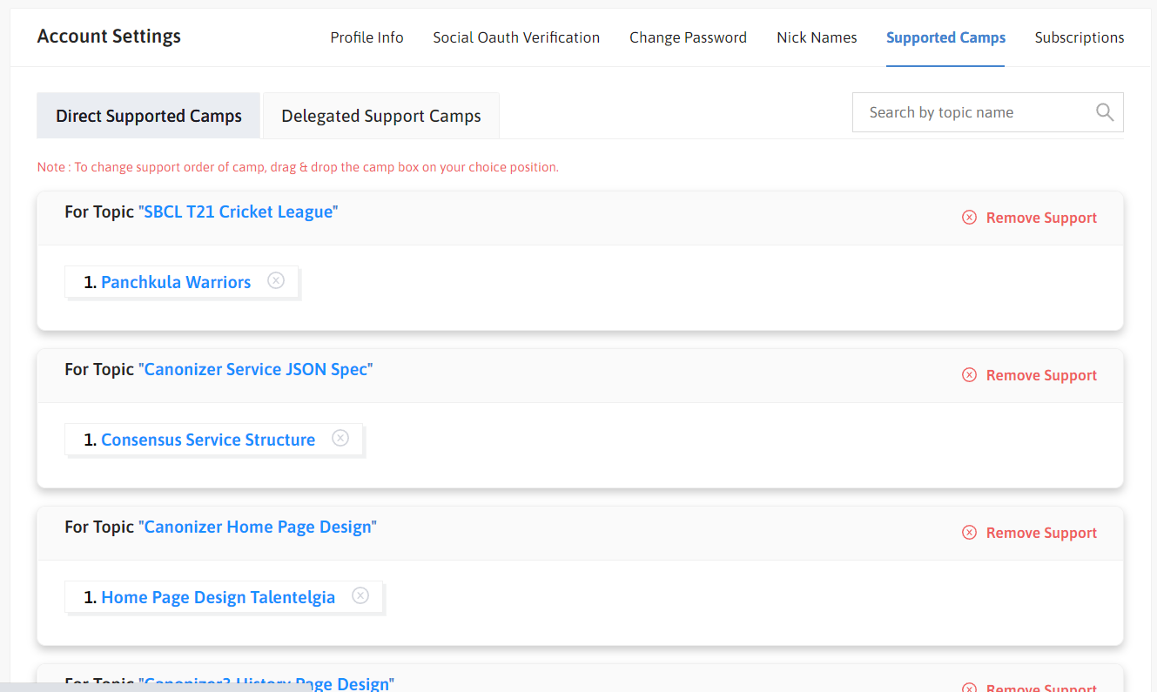
Task: Click remove icon for Canonizer Service JSON Spec
Action: point(969,374)
